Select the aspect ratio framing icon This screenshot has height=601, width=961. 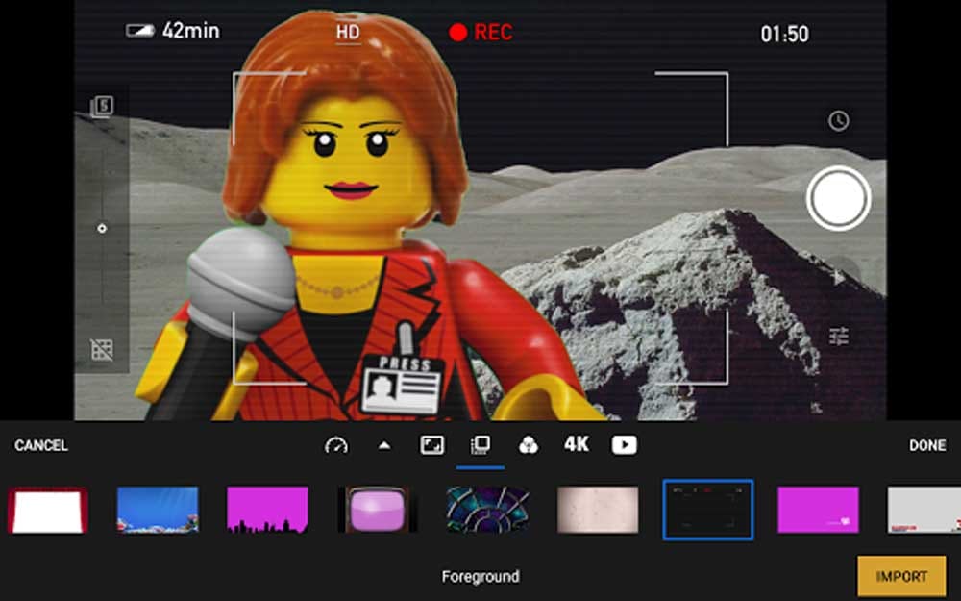(431, 444)
